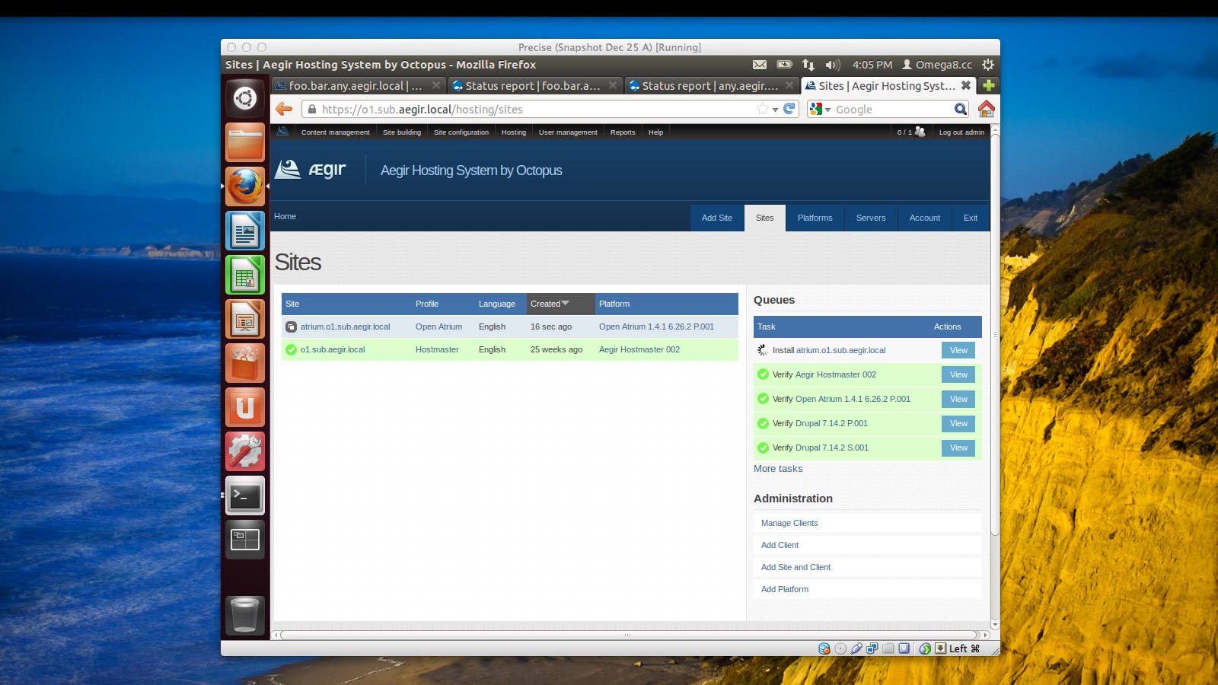Click the green checkmark beside o1.sub.aegir.local
This screenshot has height=685, width=1218.
click(292, 349)
